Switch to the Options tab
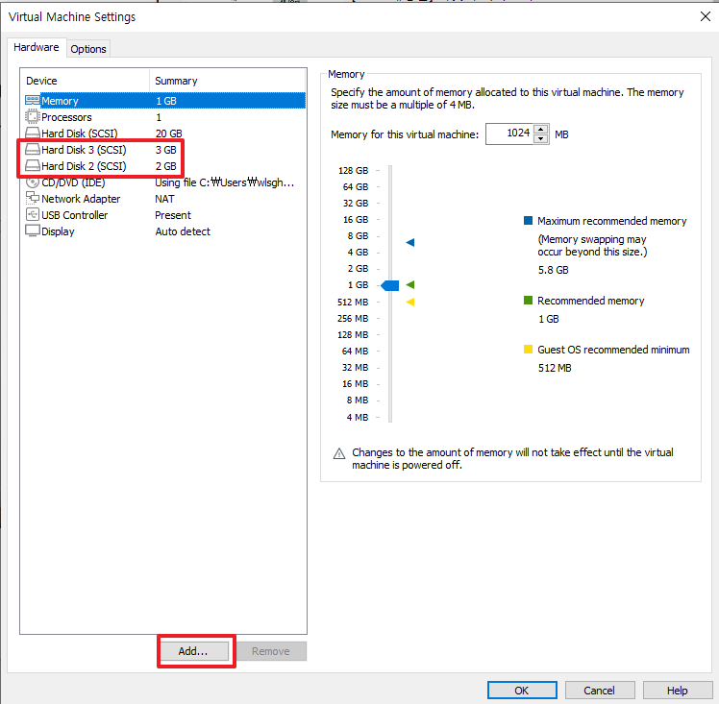Image resolution: width=719 pixels, height=704 pixels. (x=88, y=49)
